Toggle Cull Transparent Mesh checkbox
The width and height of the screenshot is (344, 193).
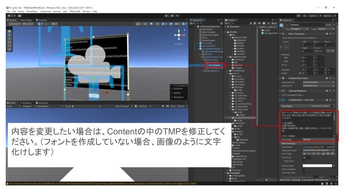coord(304,95)
